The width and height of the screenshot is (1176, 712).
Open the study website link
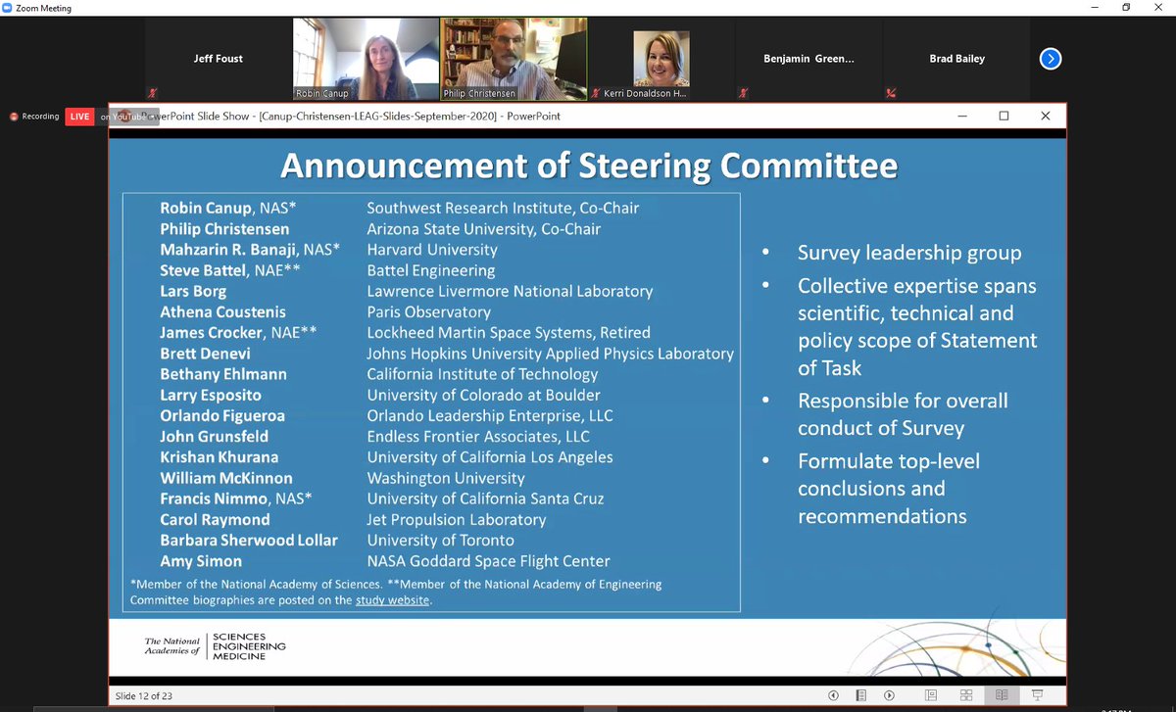(x=392, y=600)
